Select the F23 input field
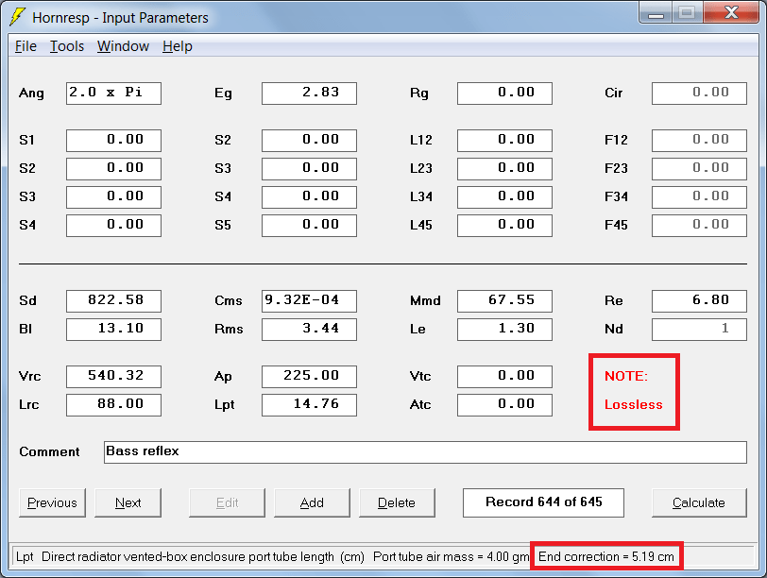Image resolution: width=767 pixels, height=578 pixels. pos(700,169)
